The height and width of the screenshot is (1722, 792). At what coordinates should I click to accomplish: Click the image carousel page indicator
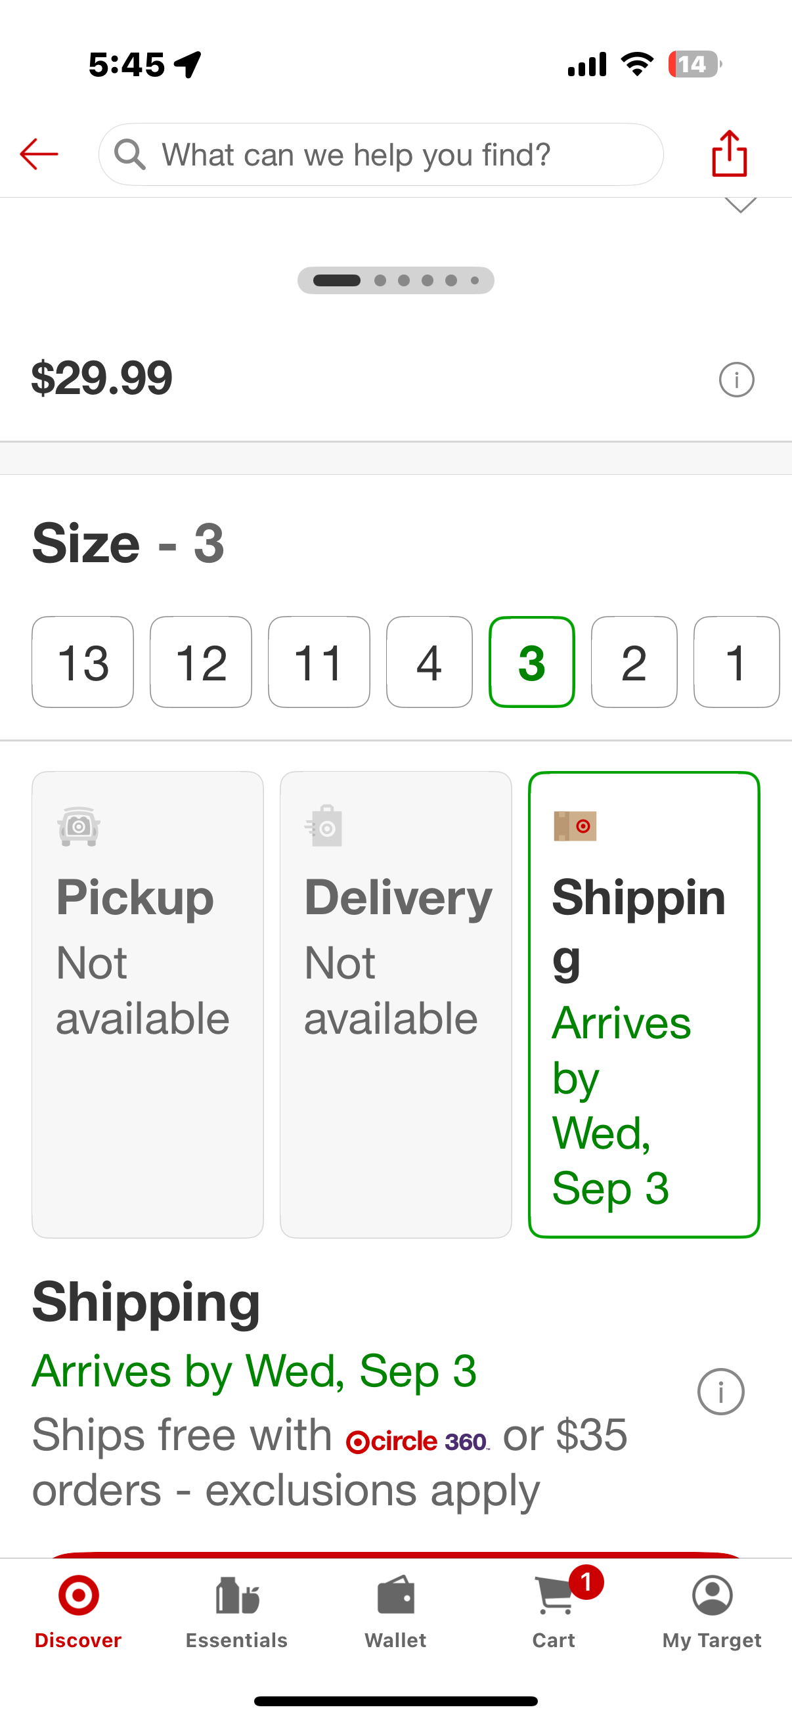[x=395, y=280]
